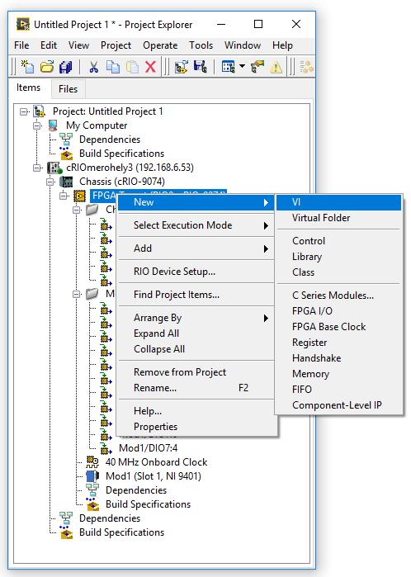
Task: Expand the Arrange By submenu arrow
Action: point(266,318)
